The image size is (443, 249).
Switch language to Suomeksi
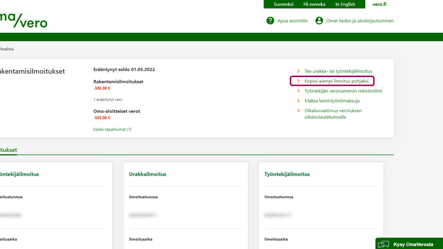click(x=283, y=4)
